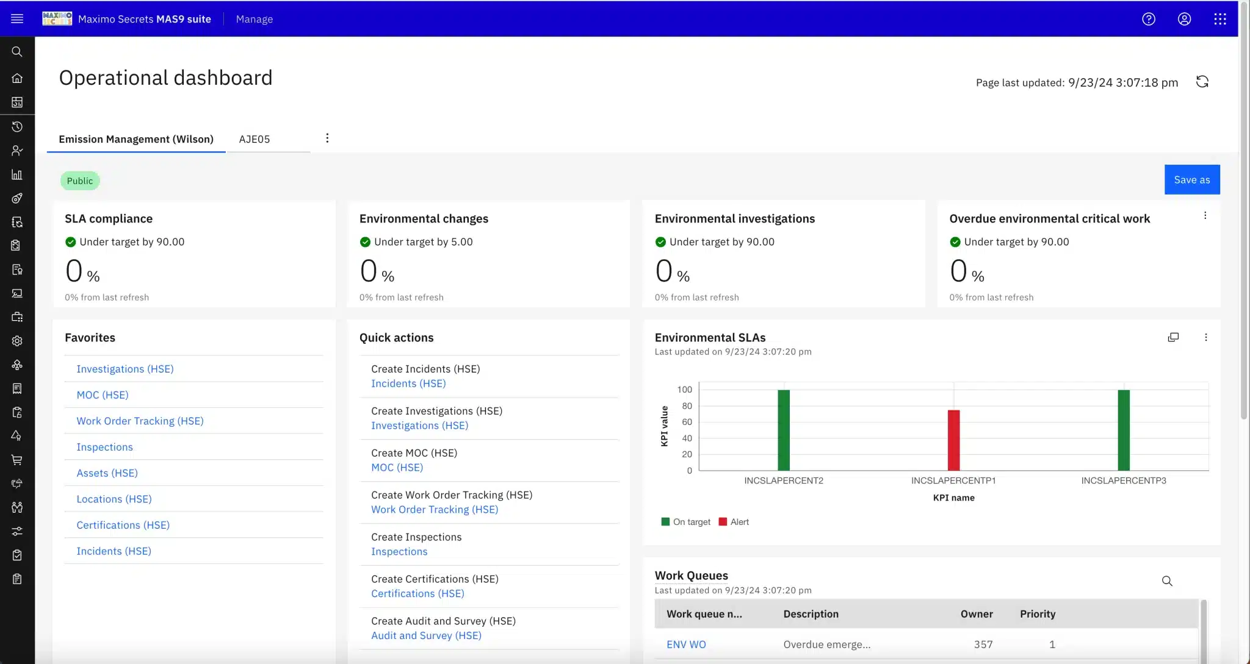Image resolution: width=1250 pixels, height=664 pixels.
Task: Open the hamburger navigation menu
Action: coord(17,19)
